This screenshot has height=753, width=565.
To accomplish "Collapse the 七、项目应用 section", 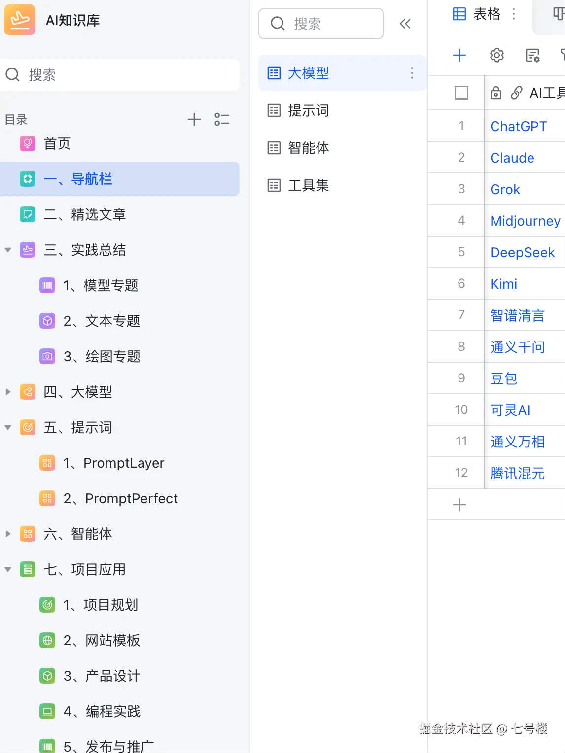I will [x=8, y=569].
